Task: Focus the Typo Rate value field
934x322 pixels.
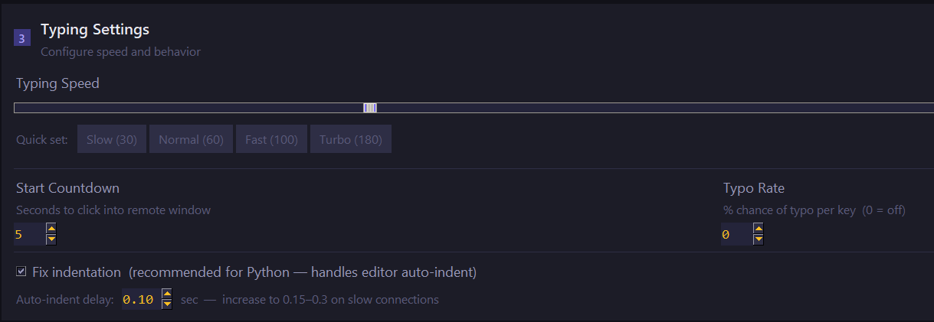Action: (x=736, y=234)
